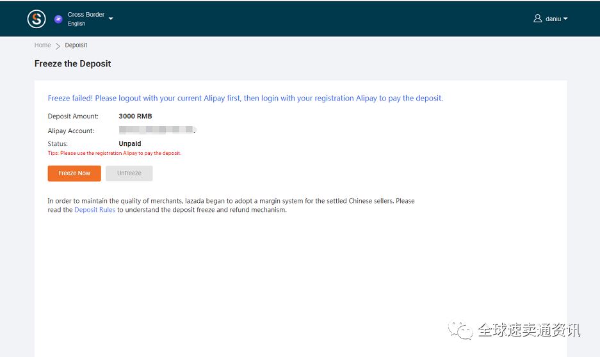Click the red Tips registration Alipay text
This screenshot has width=600, height=357.
click(x=114, y=153)
